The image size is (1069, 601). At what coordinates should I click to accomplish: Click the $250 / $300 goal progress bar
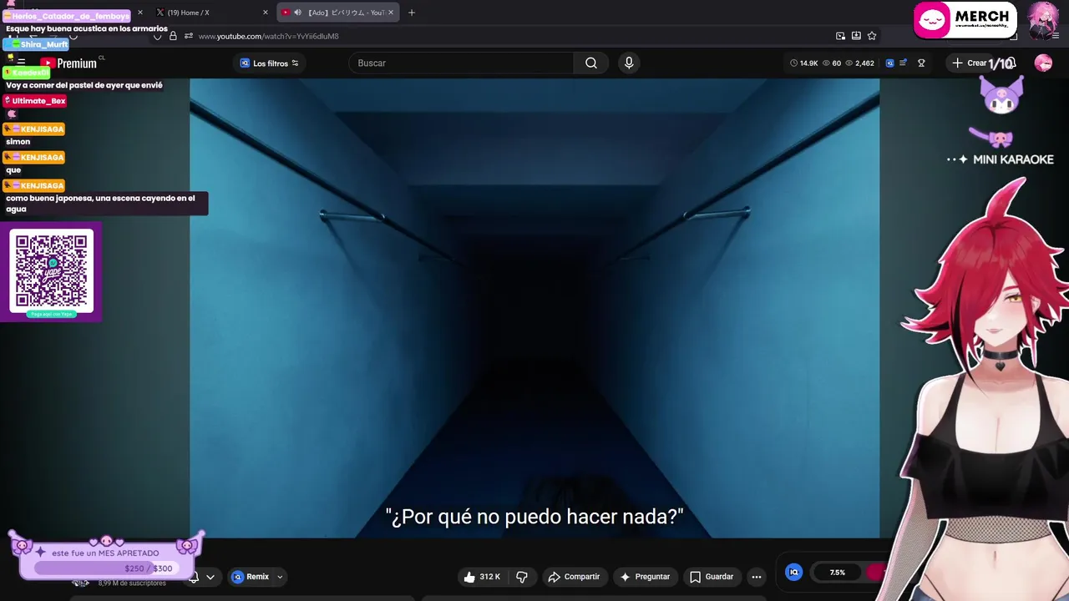105,568
